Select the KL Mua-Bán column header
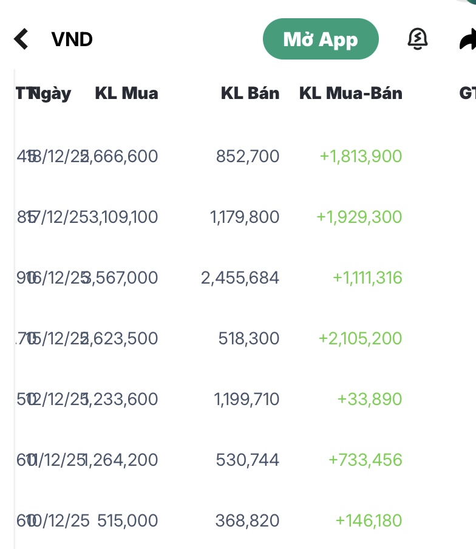476x549 pixels. (x=350, y=94)
